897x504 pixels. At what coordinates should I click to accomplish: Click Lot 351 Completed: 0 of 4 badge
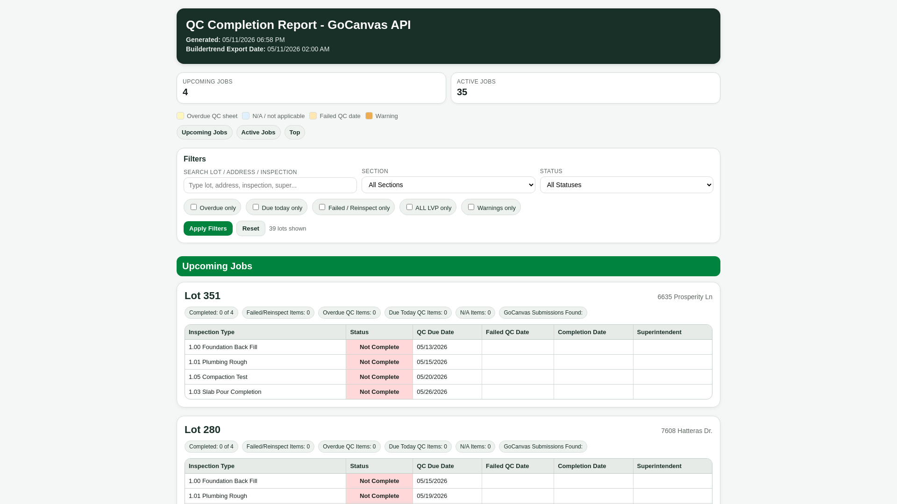211,313
